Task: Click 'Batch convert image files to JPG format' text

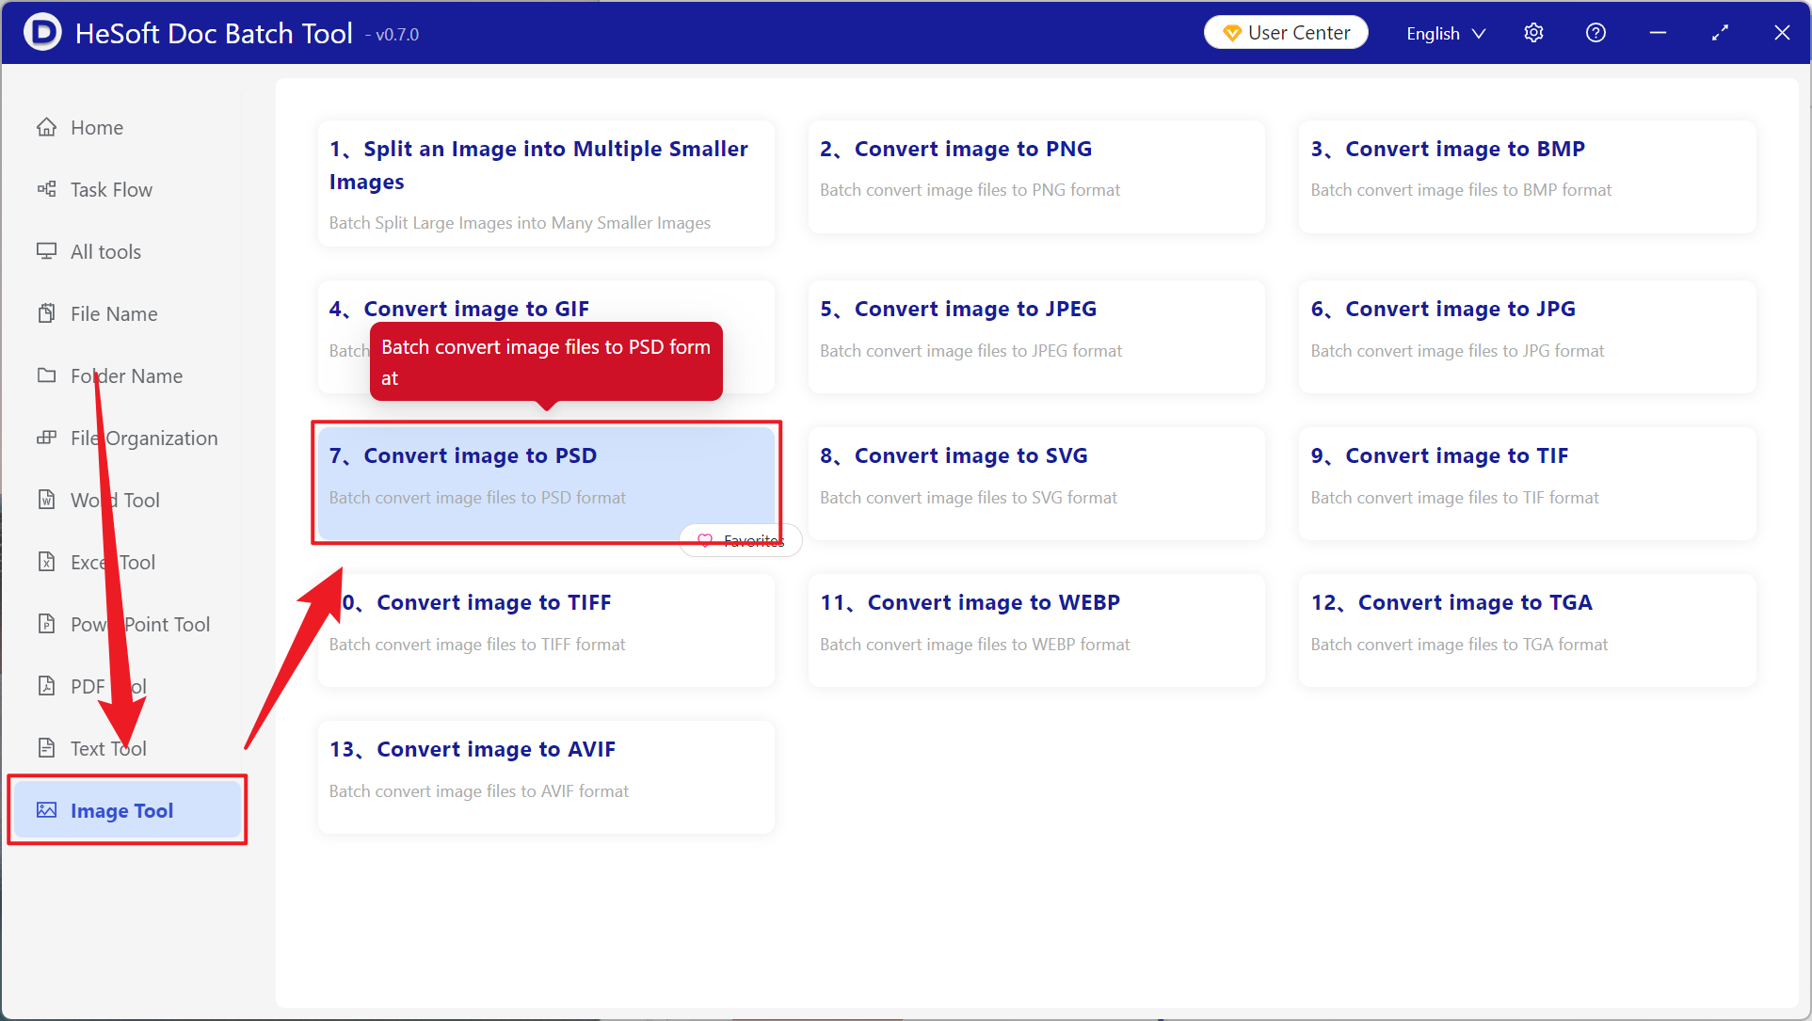Action: tap(1457, 351)
